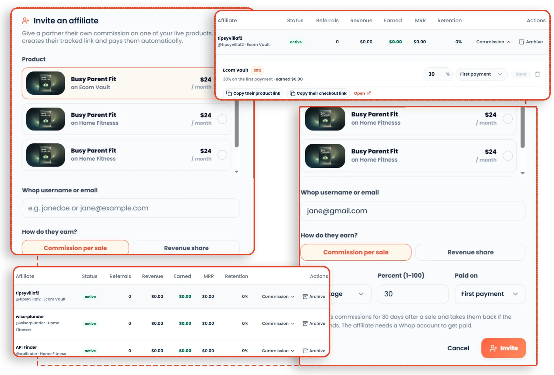This screenshot has height=375, width=554.
Task: Open the partly hidden dropdown beside Percent field
Action: pyautogui.click(x=350, y=294)
